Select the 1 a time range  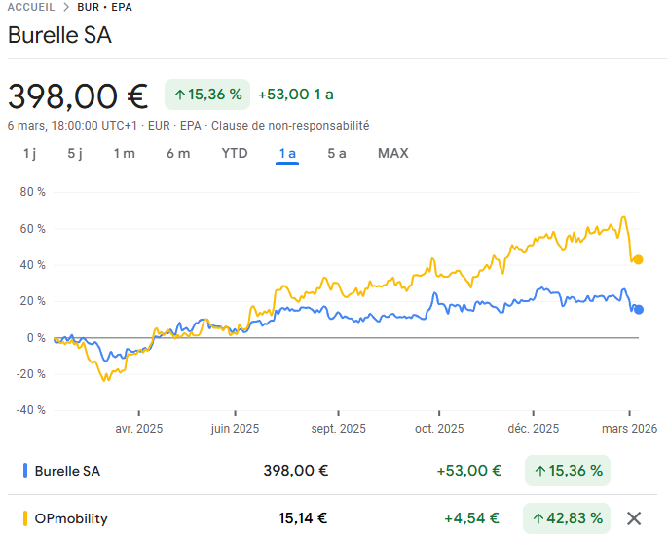pyautogui.click(x=287, y=153)
